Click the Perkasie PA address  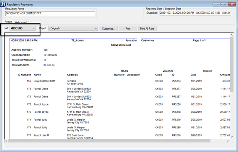[x=75, y=82]
